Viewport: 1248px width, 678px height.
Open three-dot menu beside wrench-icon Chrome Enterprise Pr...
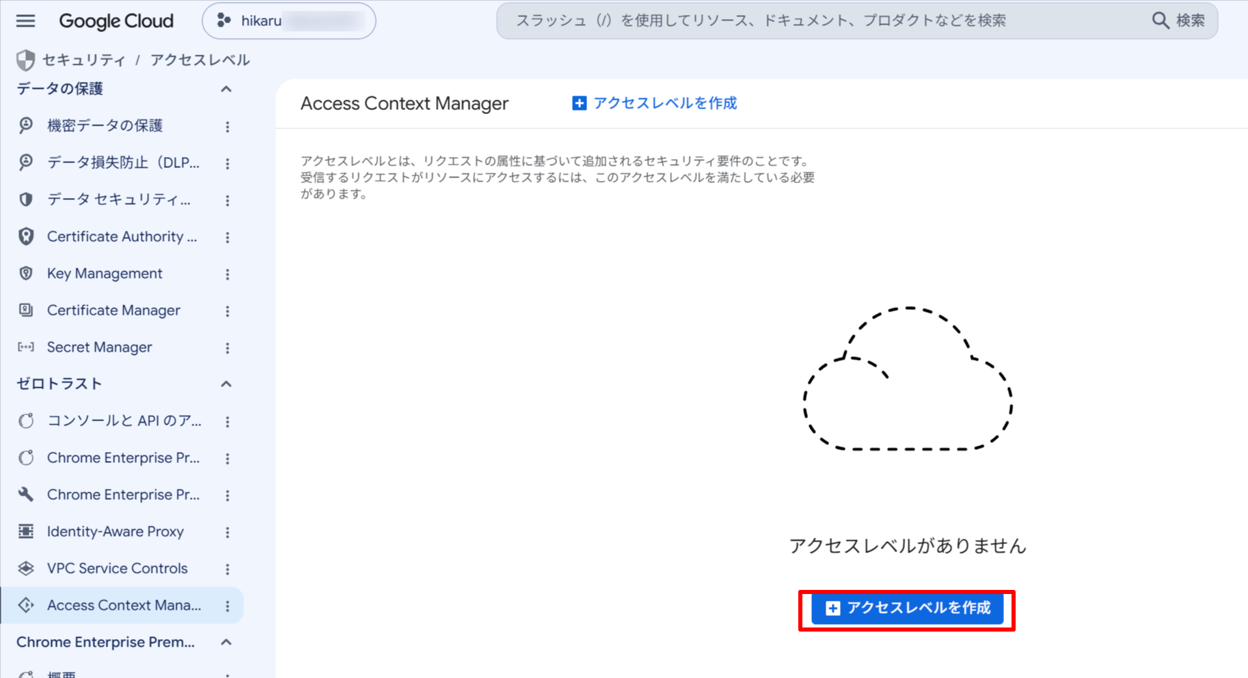[228, 495]
